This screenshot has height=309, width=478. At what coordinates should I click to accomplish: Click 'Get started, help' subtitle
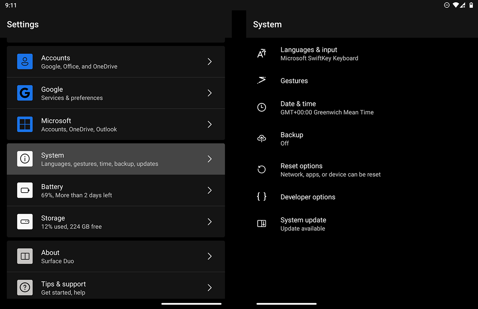pyautogui.click(x=63, y=293)
